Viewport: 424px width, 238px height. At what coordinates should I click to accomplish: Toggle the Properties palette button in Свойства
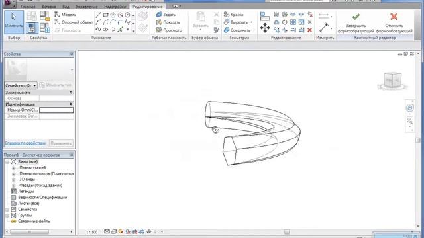click(x=32, y=28)
